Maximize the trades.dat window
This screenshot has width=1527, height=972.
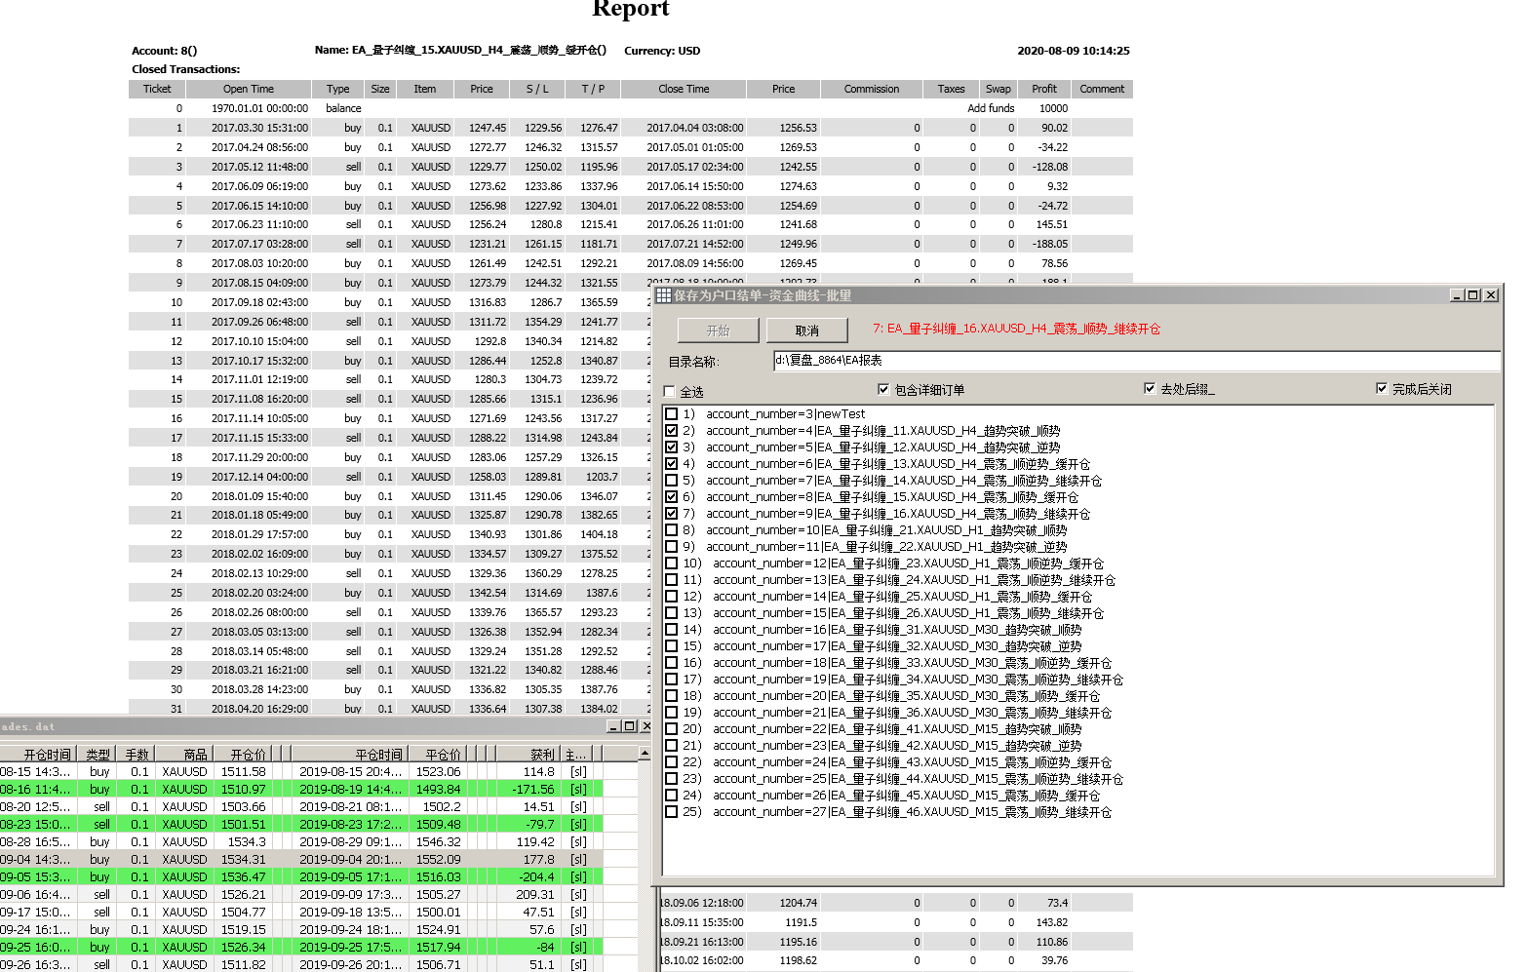pos(630,726)
